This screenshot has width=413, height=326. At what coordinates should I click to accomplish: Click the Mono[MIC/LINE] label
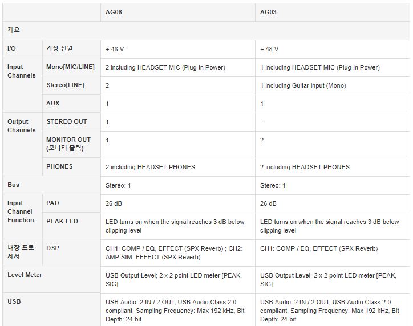coord(70,67)
